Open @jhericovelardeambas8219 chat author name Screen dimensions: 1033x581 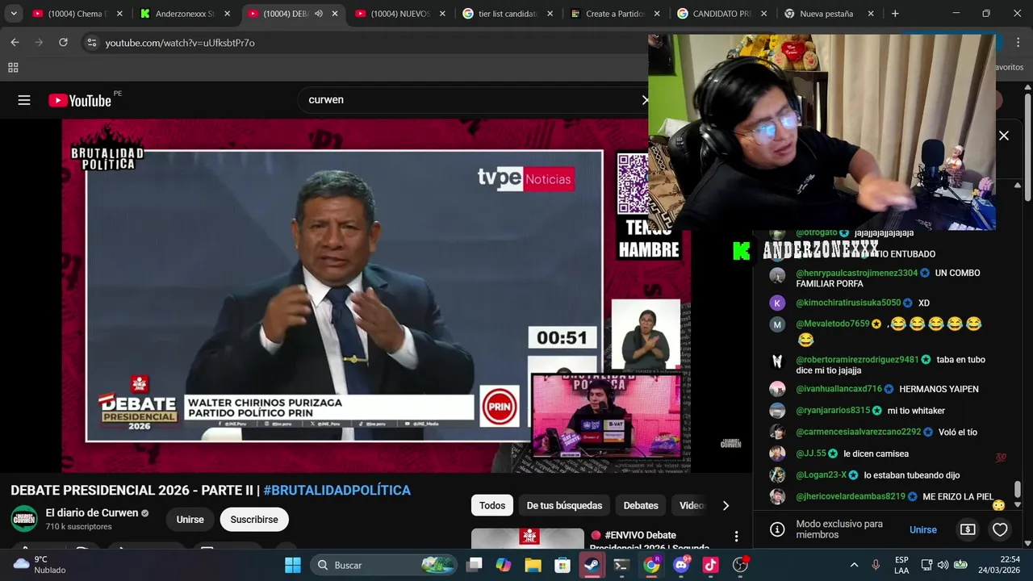pos(851,496)
